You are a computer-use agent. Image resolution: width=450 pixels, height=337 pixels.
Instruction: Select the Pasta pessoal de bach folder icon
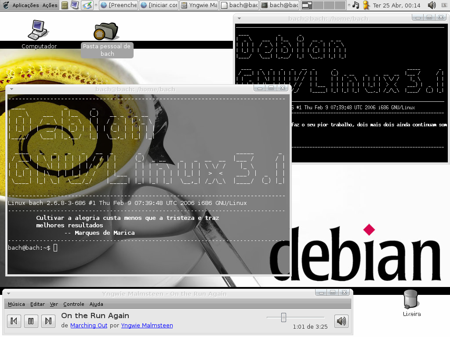point(107,39)
